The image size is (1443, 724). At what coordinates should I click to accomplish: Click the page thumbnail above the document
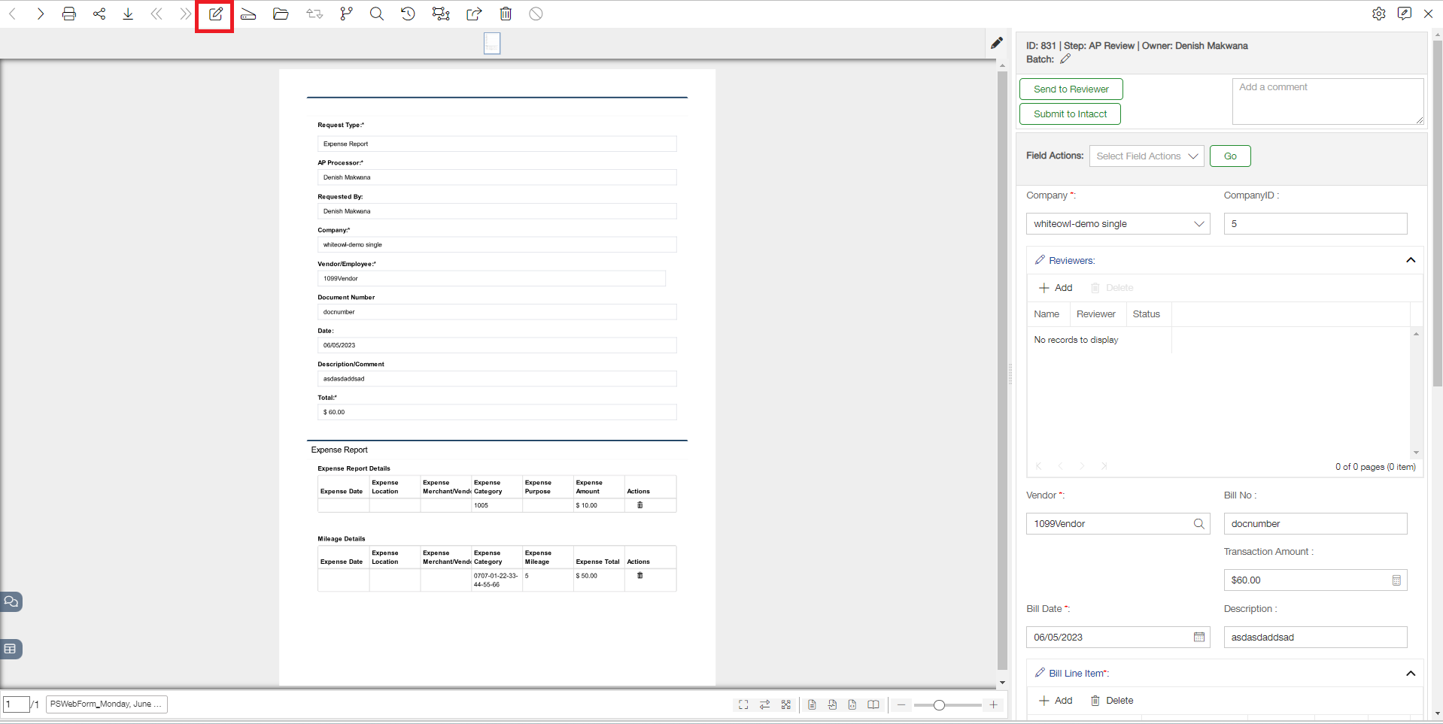[x=492, y=44]
